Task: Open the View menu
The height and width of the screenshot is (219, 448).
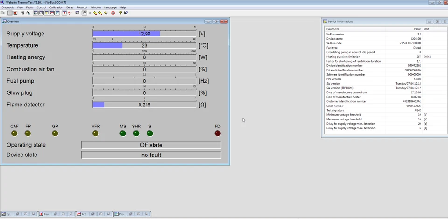Action: coord(20,7)
